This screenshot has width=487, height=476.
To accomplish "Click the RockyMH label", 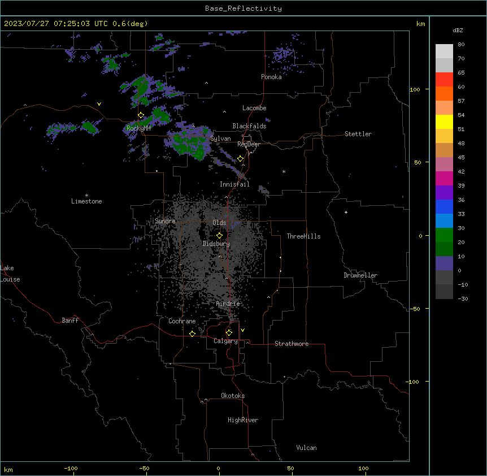I will pos(138,128).
